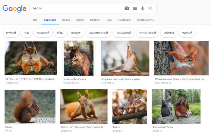
Task: Open the Карты tab
Action: pyautogui.click(x=80, y=20)
